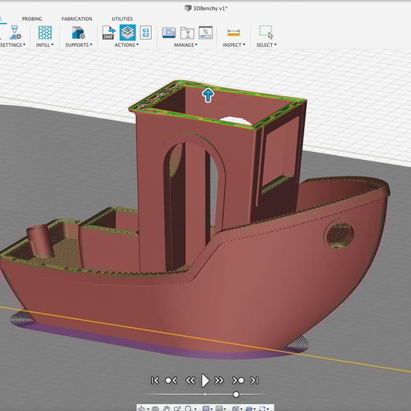Open the Display Settings dropdown arrow
This screenshot has height=411, width=411.
211,409
